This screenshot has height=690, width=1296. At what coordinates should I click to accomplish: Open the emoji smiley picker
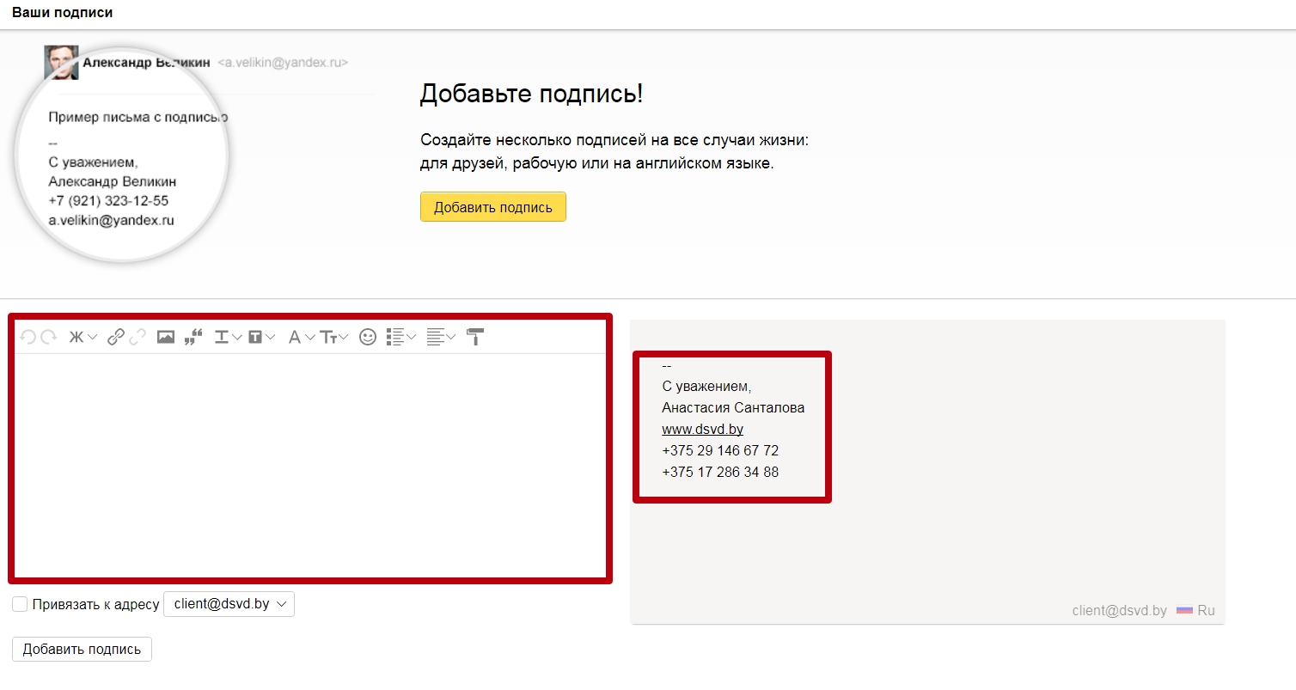point(368,338)
